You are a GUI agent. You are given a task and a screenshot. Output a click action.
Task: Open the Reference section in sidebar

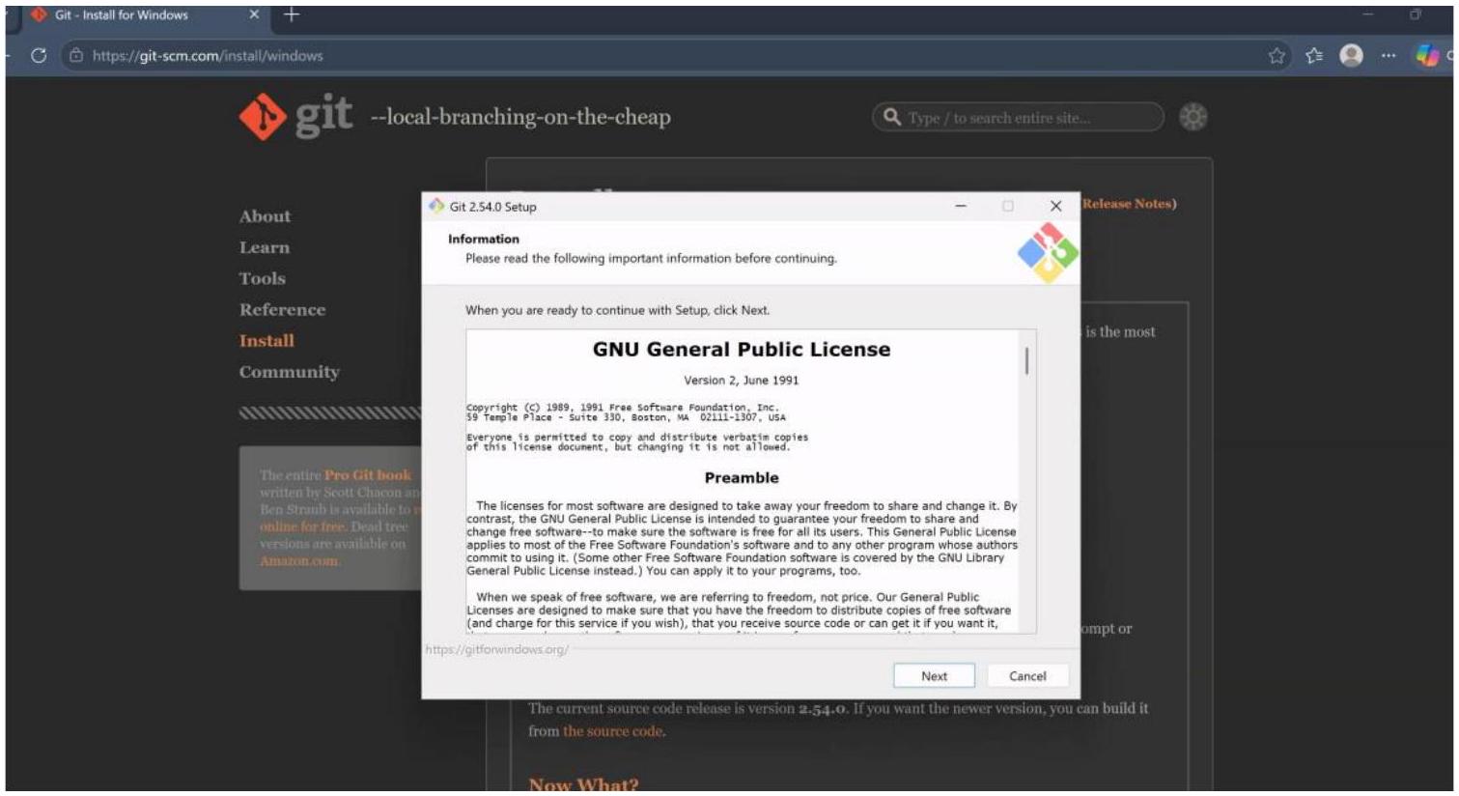(282, 309)
